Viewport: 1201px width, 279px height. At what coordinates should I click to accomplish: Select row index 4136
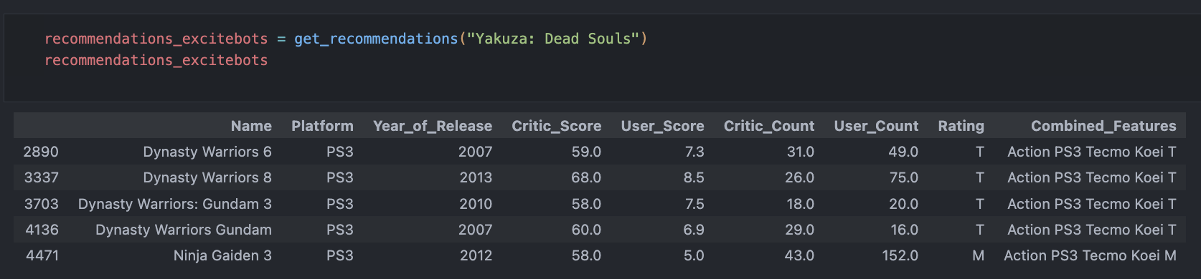click(x=42, y=230)
